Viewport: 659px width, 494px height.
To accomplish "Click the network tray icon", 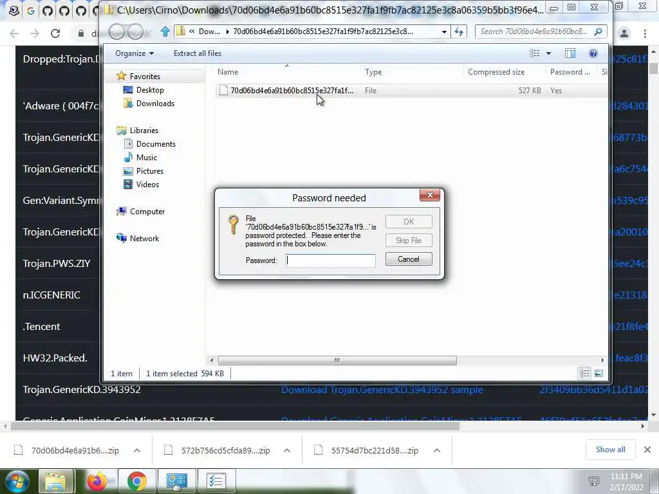I will pyautogui.click(x=594, y=481).
